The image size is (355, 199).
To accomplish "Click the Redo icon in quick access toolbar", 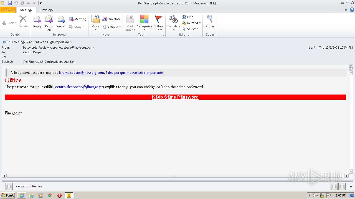I will coord(22,3).
